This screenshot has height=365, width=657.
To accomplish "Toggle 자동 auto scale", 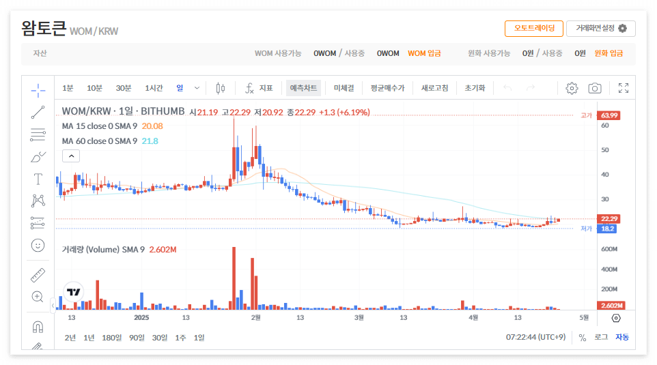I will (x=622, y=338).
